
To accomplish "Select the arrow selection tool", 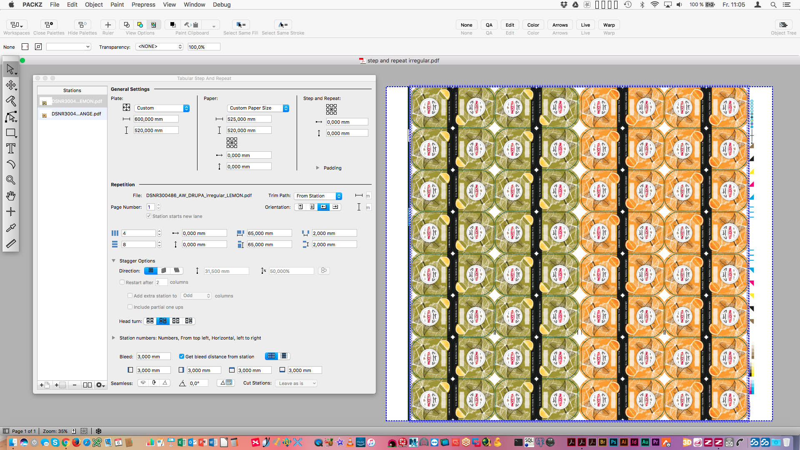I will pyautogui.click(x=11, y=69).
